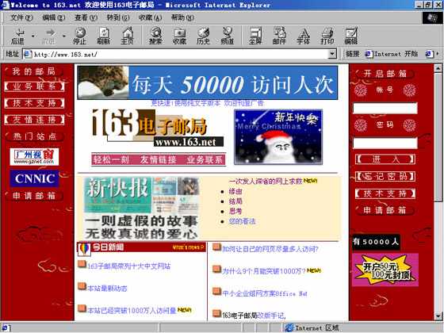Click the IE page icon in address bar

[x=28, y=54]
